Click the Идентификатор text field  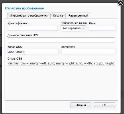point(33,28)
